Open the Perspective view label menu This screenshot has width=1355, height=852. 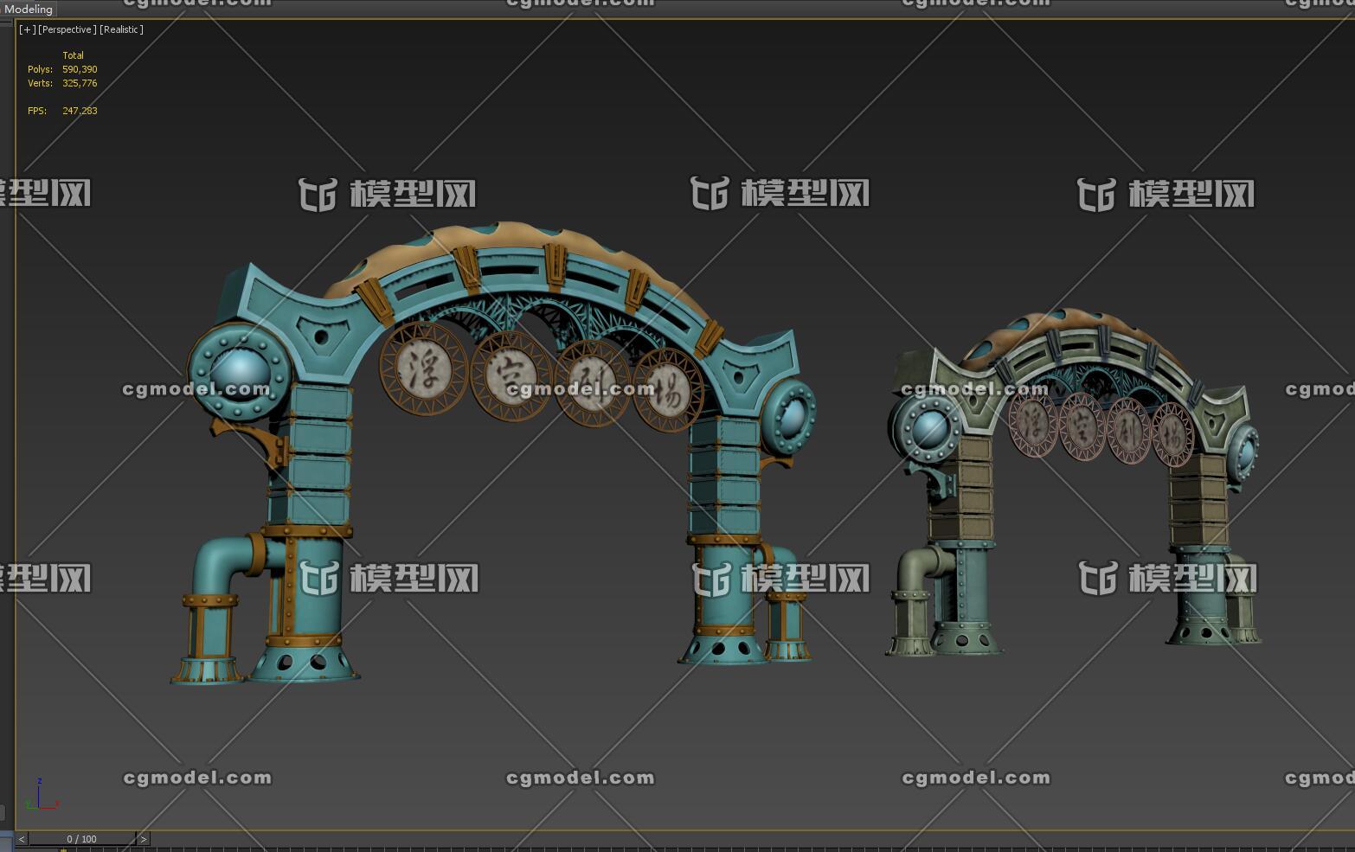67,29
